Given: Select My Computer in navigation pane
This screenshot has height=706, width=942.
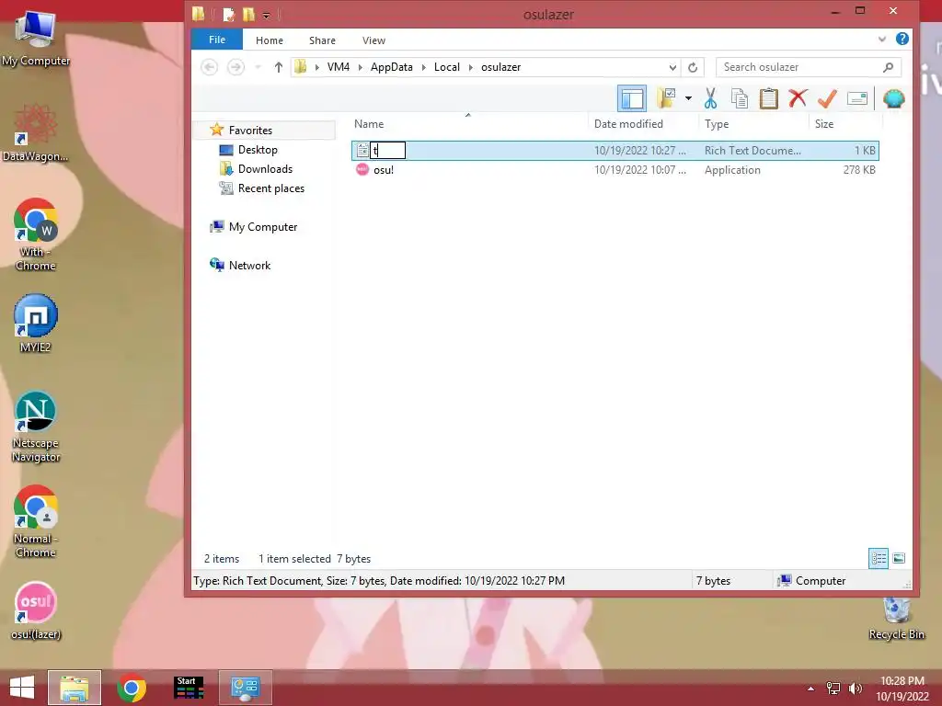Looking at the screenshot, I should [262, 227].
